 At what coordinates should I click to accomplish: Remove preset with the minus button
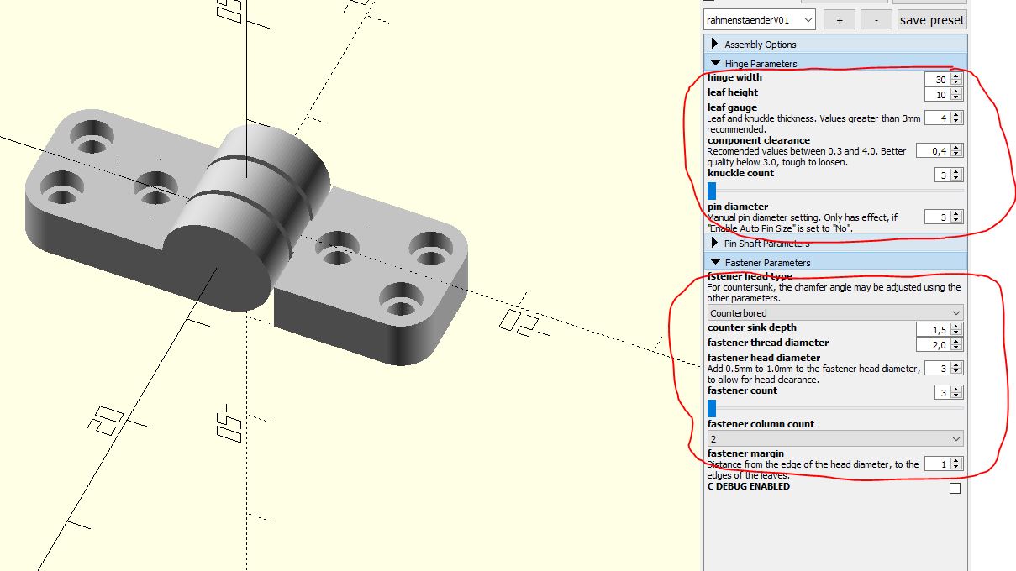876,19
